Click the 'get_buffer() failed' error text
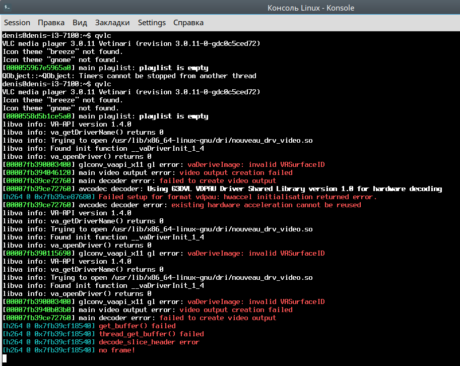The image size is (460, 366). [x=137, y=326]
